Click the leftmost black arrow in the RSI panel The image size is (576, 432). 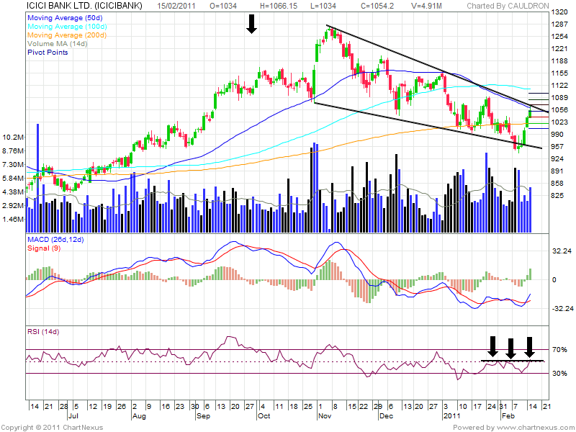492,346
